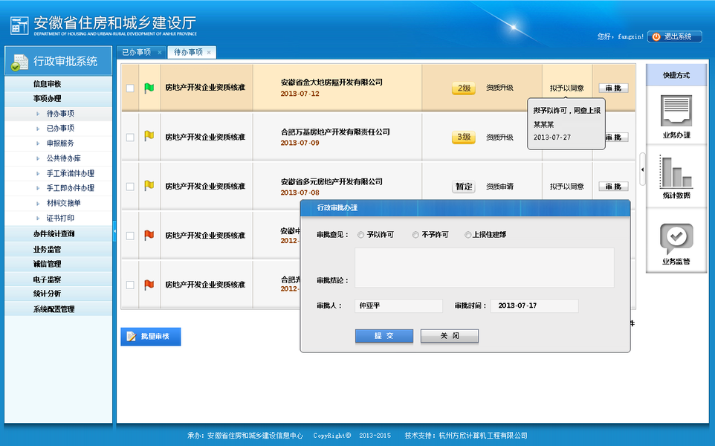Click the last row's red flag
The image size is (715, 446).
coord(149,285)
